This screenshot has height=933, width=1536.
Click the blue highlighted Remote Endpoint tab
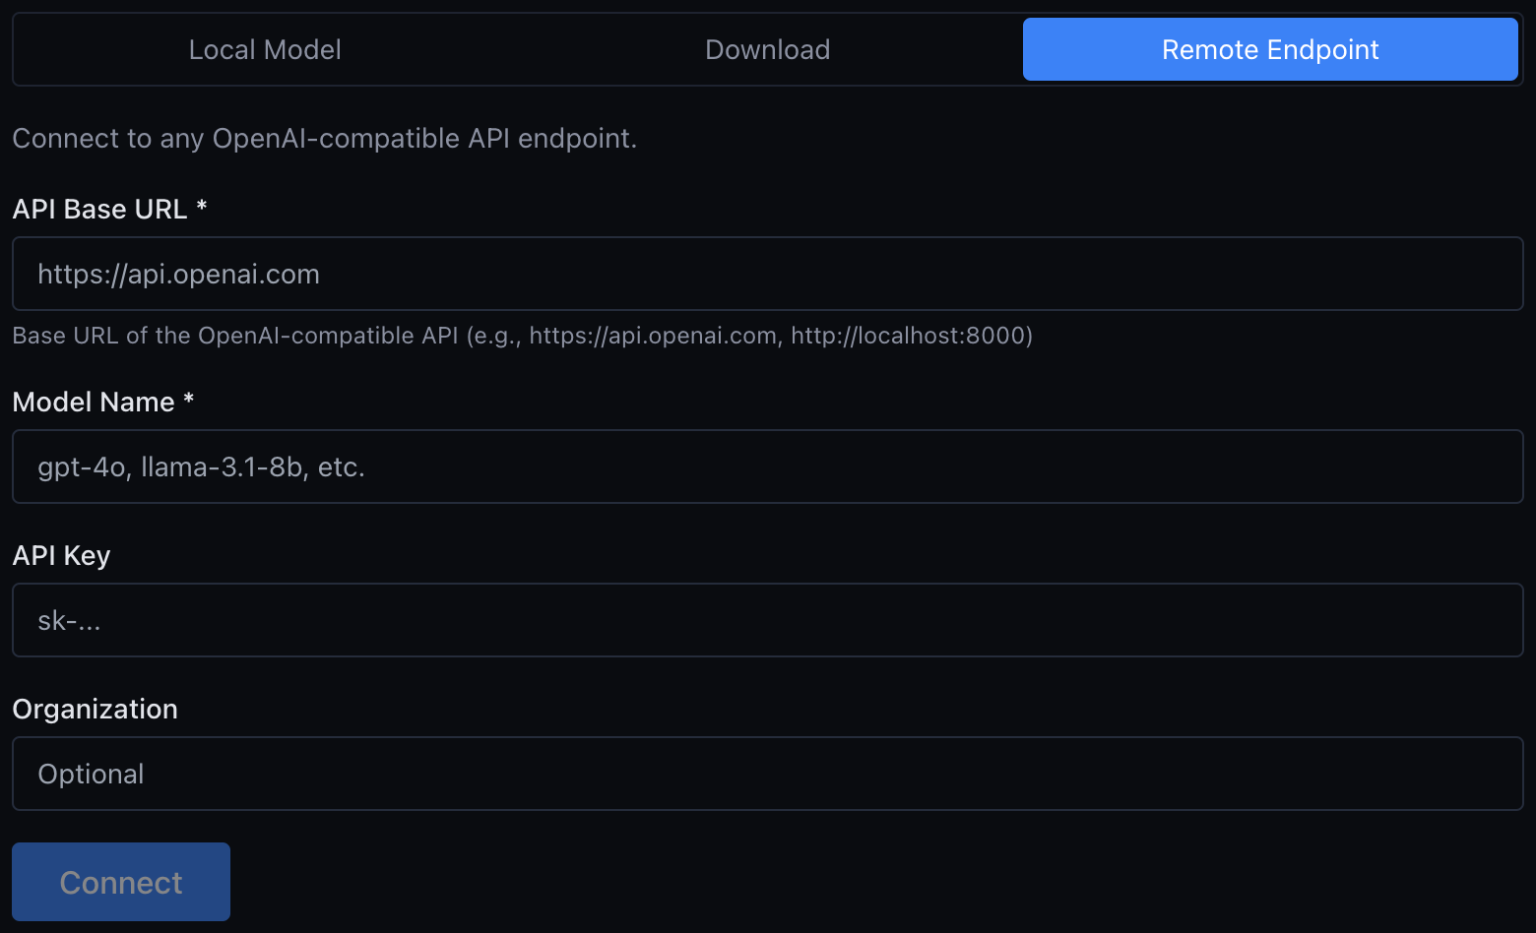(1269, 49)
